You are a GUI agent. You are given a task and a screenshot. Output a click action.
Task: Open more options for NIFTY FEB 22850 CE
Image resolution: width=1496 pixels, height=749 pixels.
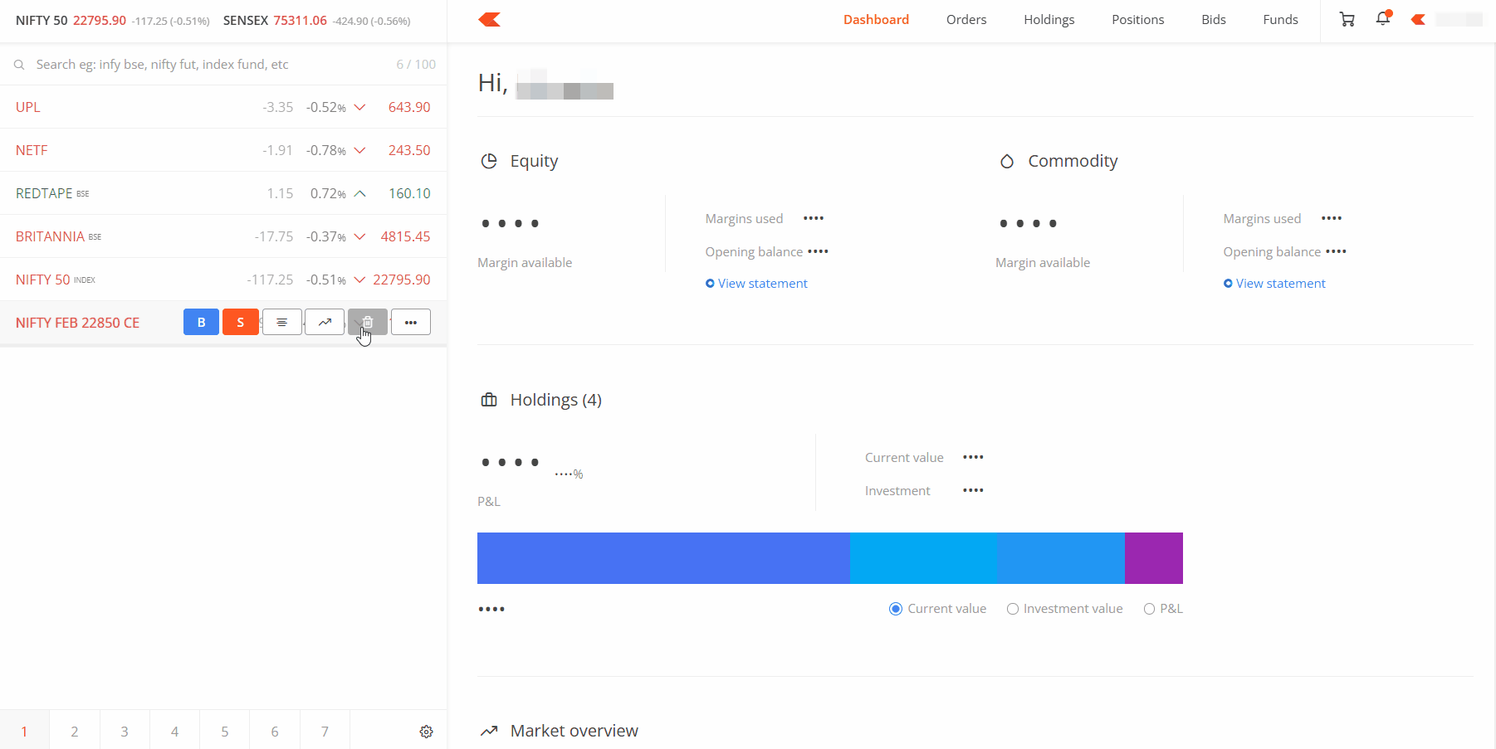[411, 322]
